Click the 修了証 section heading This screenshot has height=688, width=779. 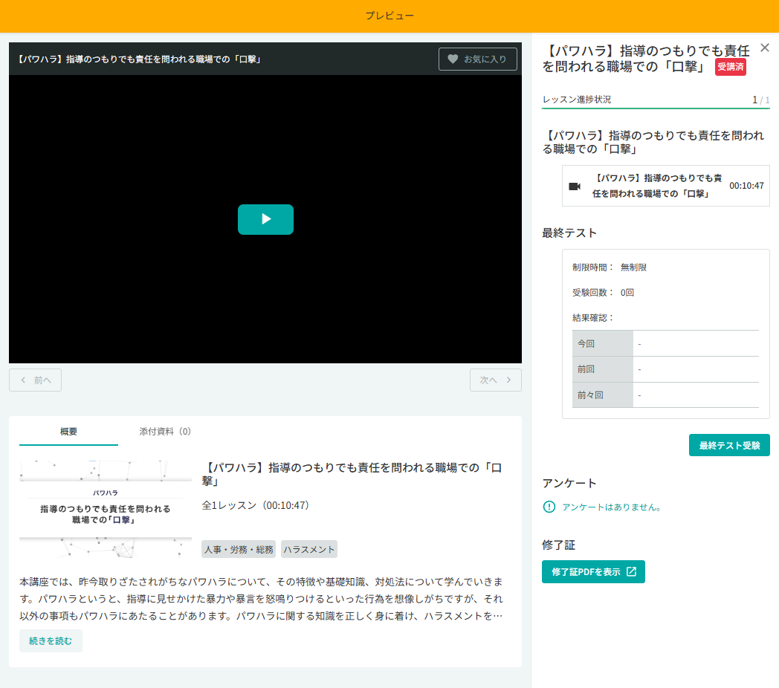(x=558, y=545)
